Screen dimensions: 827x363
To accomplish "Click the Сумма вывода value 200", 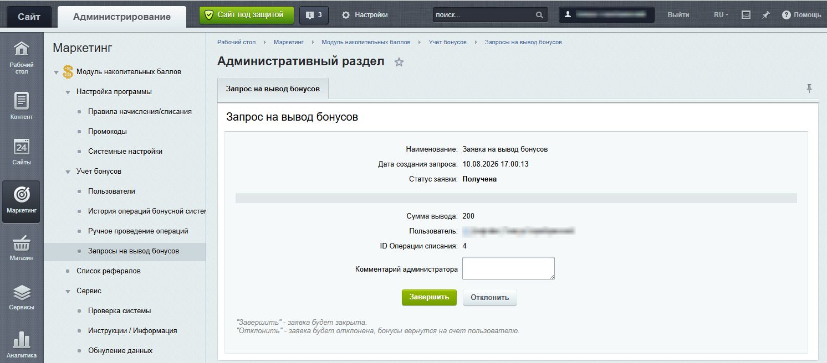I will click(468, 216).
